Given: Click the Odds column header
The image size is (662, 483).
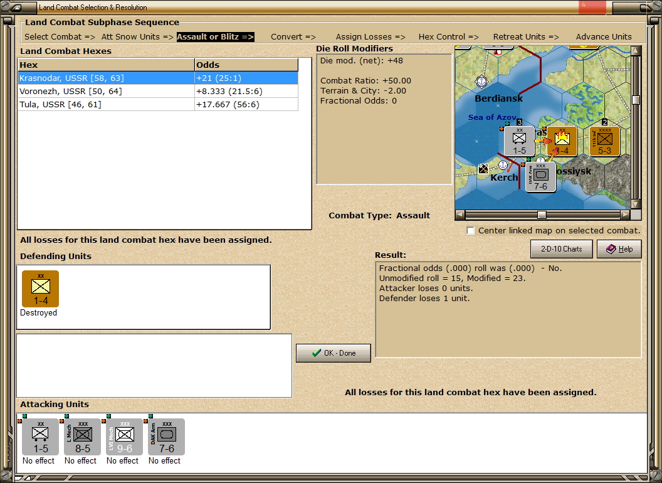Looking at the screenshot, I should [x=246, y=65].
